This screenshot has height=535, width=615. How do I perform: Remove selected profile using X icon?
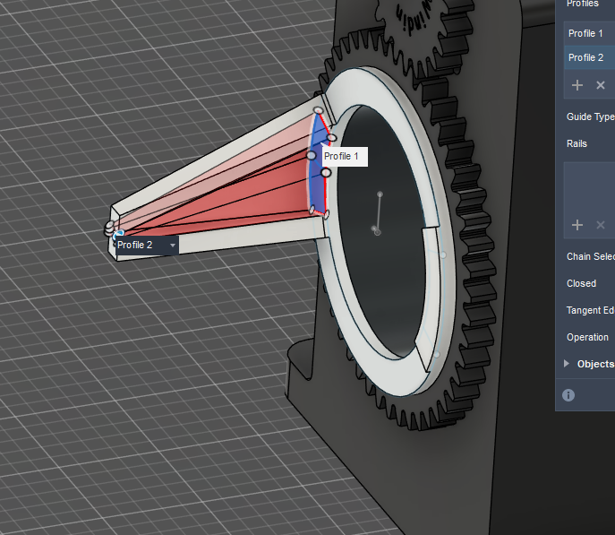[x=601, y=85]
